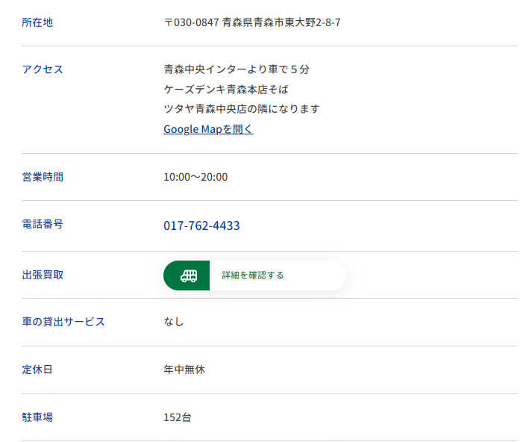Click the アクセス row label
This screenshot has height=442, width=526.
pyautogui.click(x=43, y=69)
